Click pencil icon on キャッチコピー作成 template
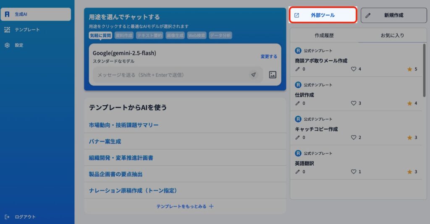Screen dimensions: 430x224 coord(298,138)
